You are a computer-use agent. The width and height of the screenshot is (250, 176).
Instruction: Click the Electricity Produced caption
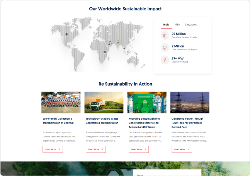(180, 62)
